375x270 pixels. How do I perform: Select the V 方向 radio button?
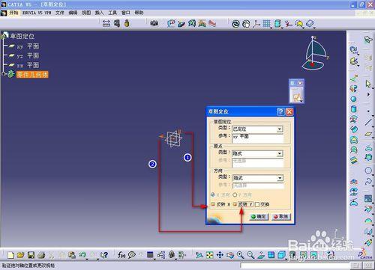click(x=235, y=194)
